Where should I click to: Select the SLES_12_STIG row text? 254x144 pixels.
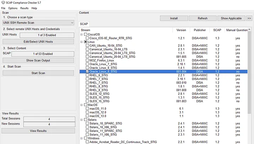point(99,94)
